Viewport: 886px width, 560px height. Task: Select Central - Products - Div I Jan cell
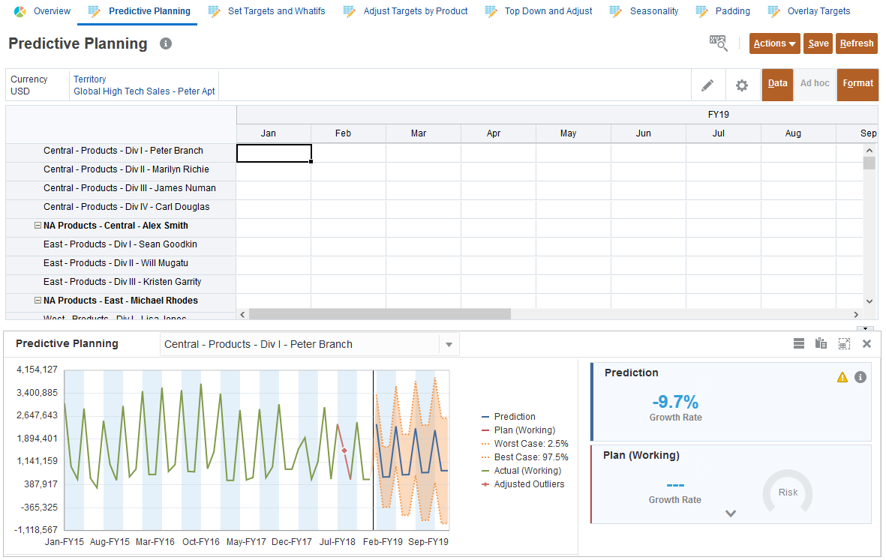point(274,153)
